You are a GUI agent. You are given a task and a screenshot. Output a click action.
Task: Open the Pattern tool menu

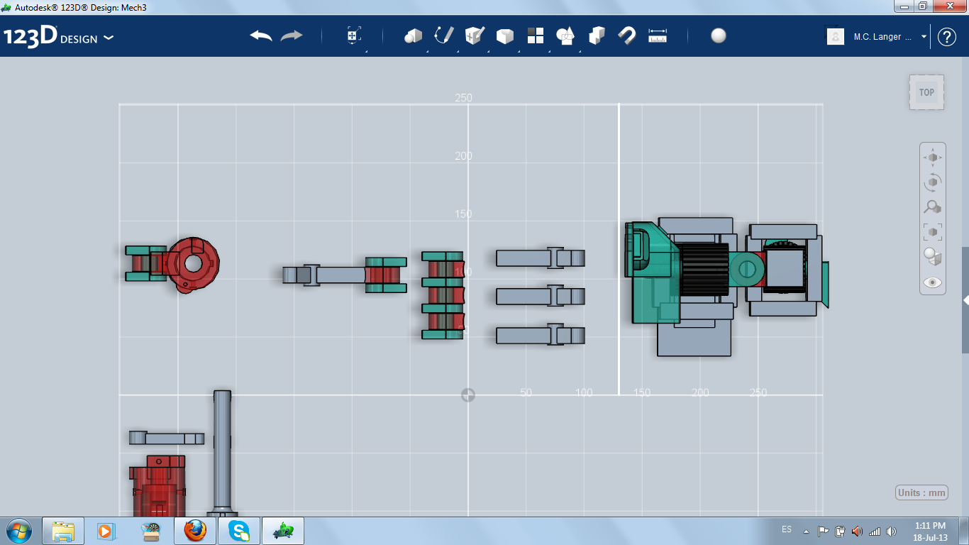(x=535, y=36)
